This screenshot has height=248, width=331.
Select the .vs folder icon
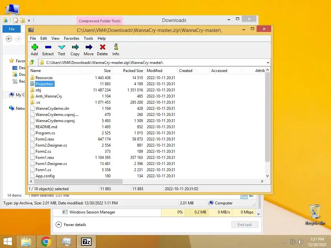coord(32,102)
